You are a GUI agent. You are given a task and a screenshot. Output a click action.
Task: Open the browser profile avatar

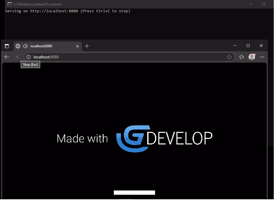[x=252, y=57]
